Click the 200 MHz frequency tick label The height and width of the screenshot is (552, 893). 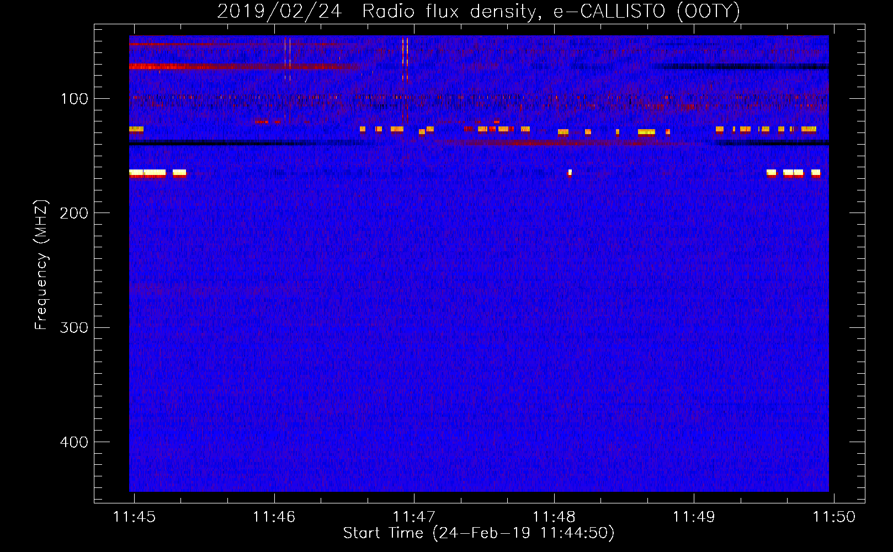coord(74,213)
